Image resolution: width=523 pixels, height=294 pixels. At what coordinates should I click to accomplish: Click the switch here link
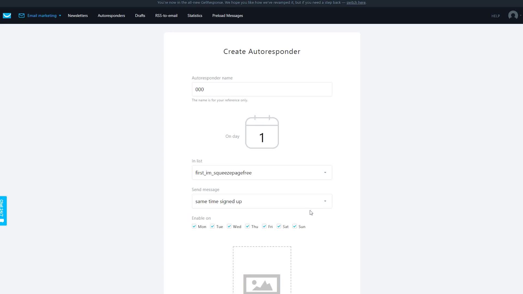tap(356, 2)
